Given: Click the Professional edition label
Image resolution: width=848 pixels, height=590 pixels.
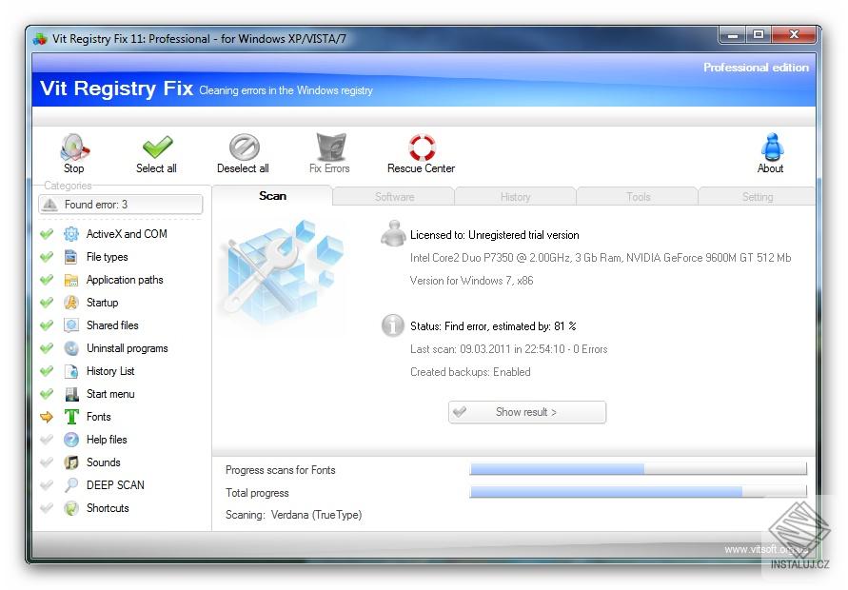Looking at the screenshot, I should tap(756, 68).
